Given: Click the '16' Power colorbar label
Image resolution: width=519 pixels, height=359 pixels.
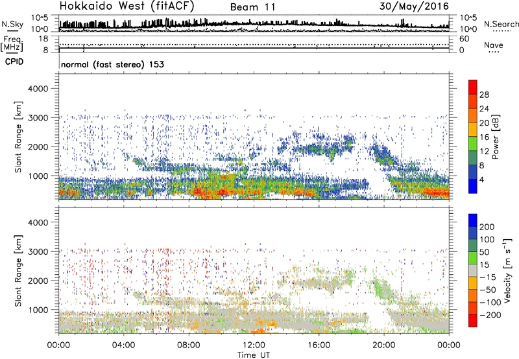Looking at the screenshot, I should [484, 137].
